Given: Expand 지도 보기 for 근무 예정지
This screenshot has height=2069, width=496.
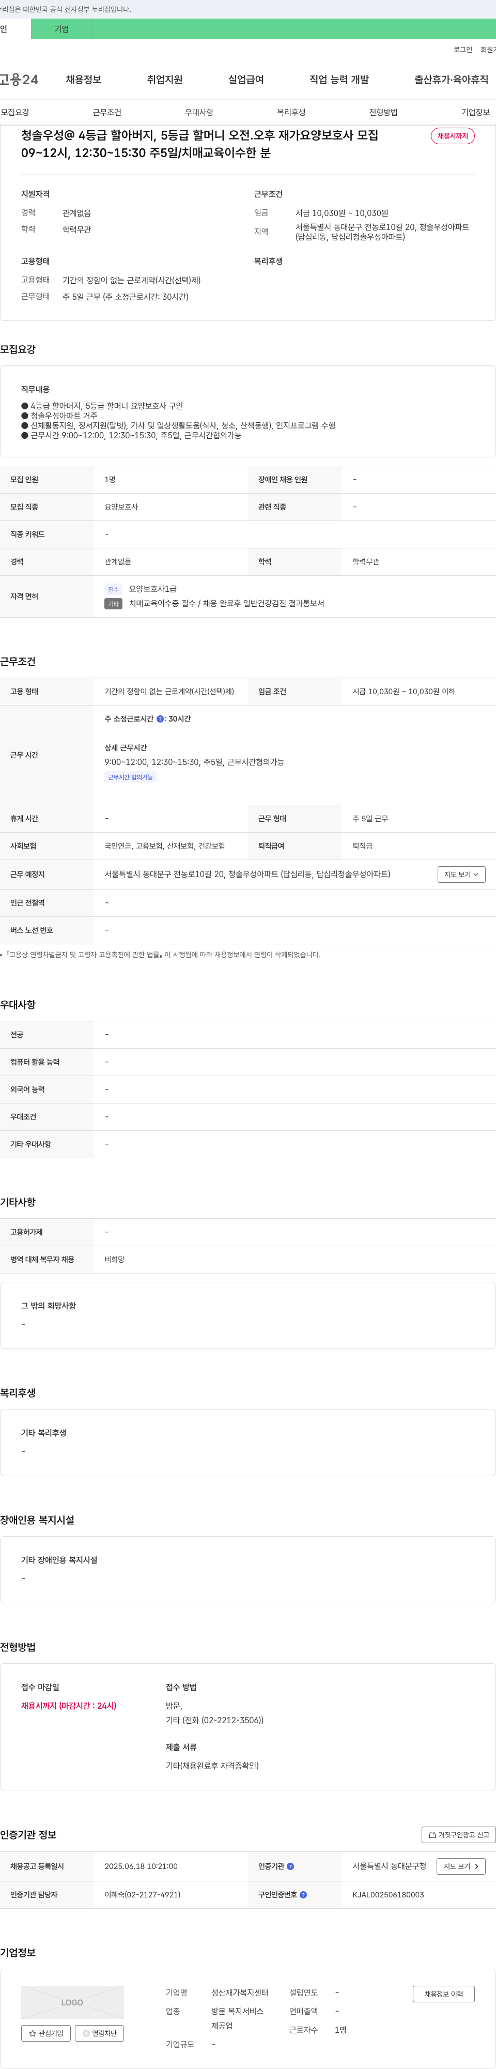Looking at the screenshot, I should pos(461,875).
